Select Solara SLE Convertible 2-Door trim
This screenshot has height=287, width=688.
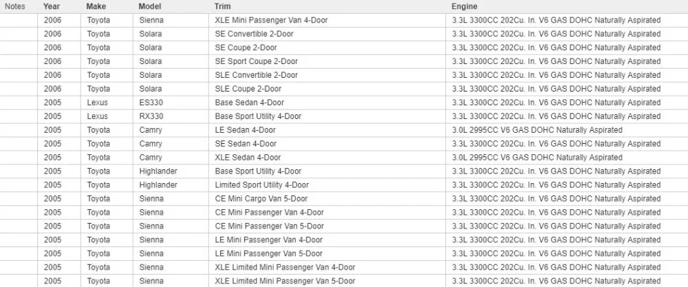(256, 75)
